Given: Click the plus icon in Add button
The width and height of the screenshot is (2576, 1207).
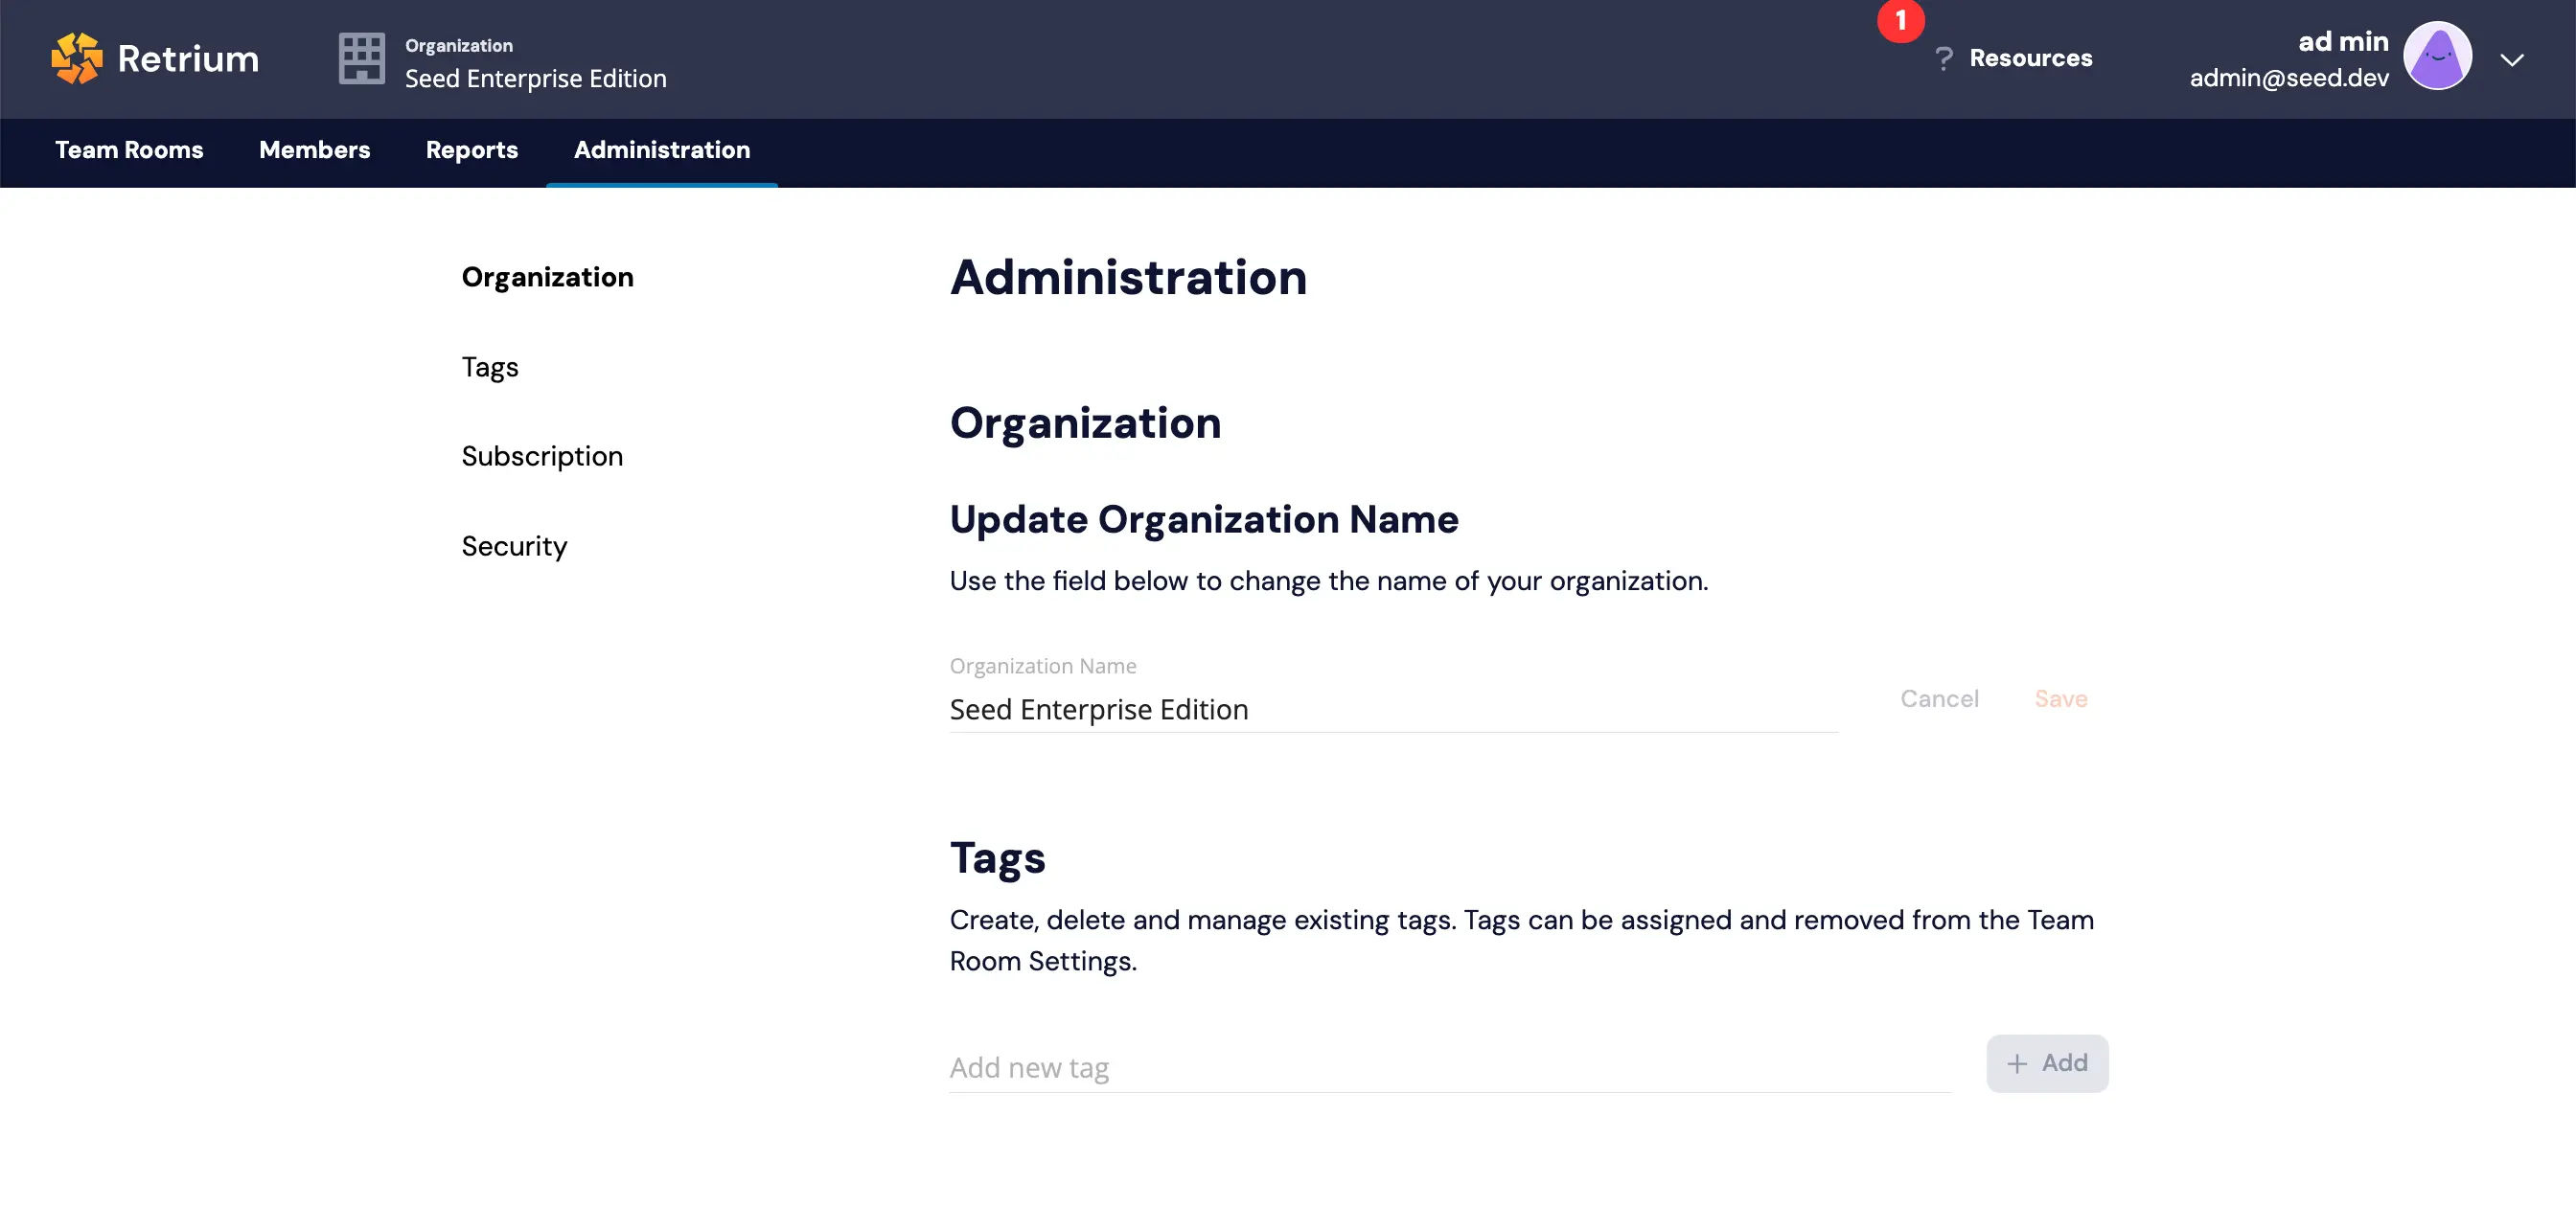Looking at the screenshot, I should pyautogui.click(x=2017, y=1063).
